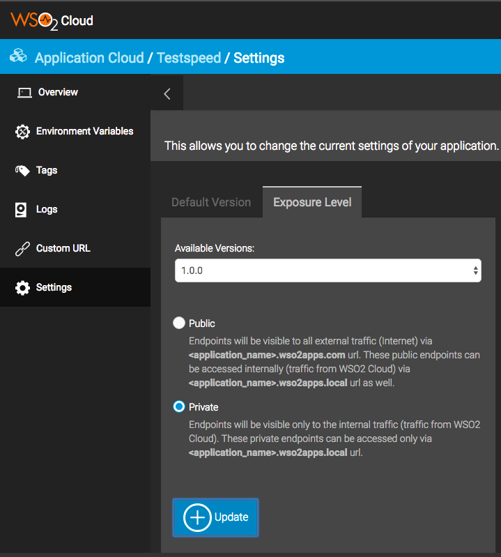Click the WSO2 Cloud logo
The image size is (501, 557).
(x=52, y=20)
